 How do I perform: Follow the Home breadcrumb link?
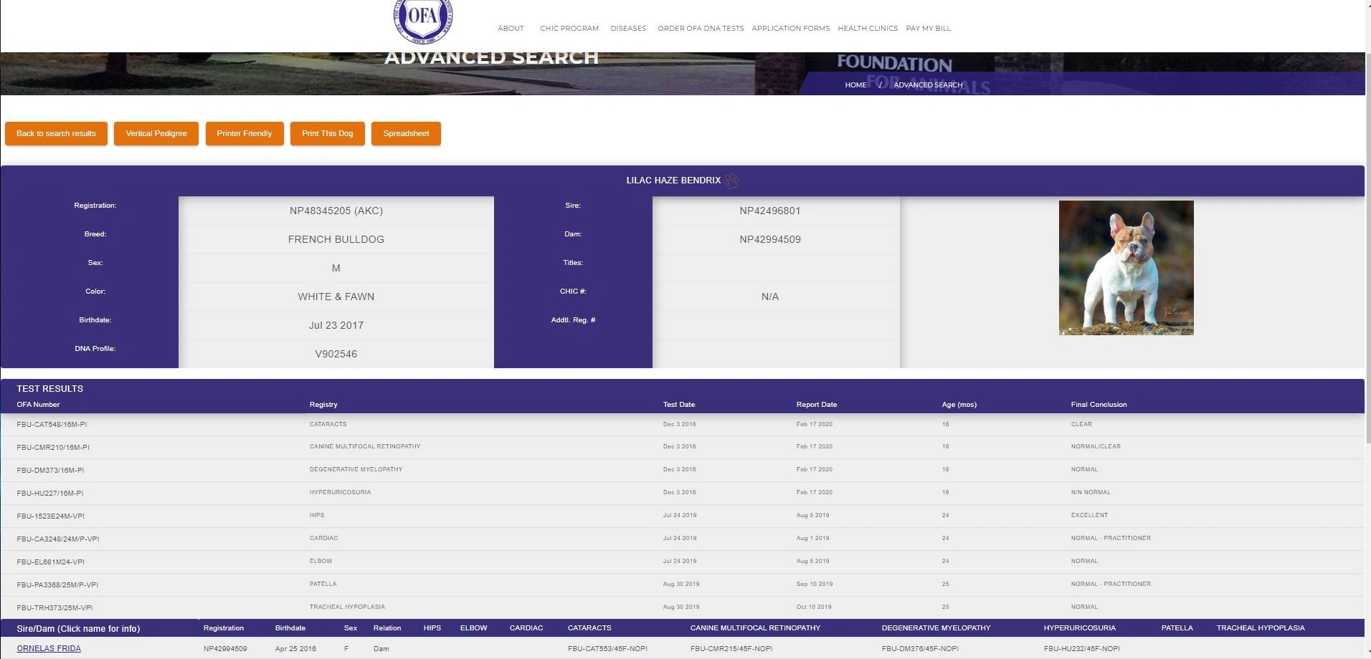coord(855,85)
